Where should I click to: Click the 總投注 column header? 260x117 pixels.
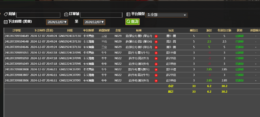pyautogui.click(x=194, y=30)
